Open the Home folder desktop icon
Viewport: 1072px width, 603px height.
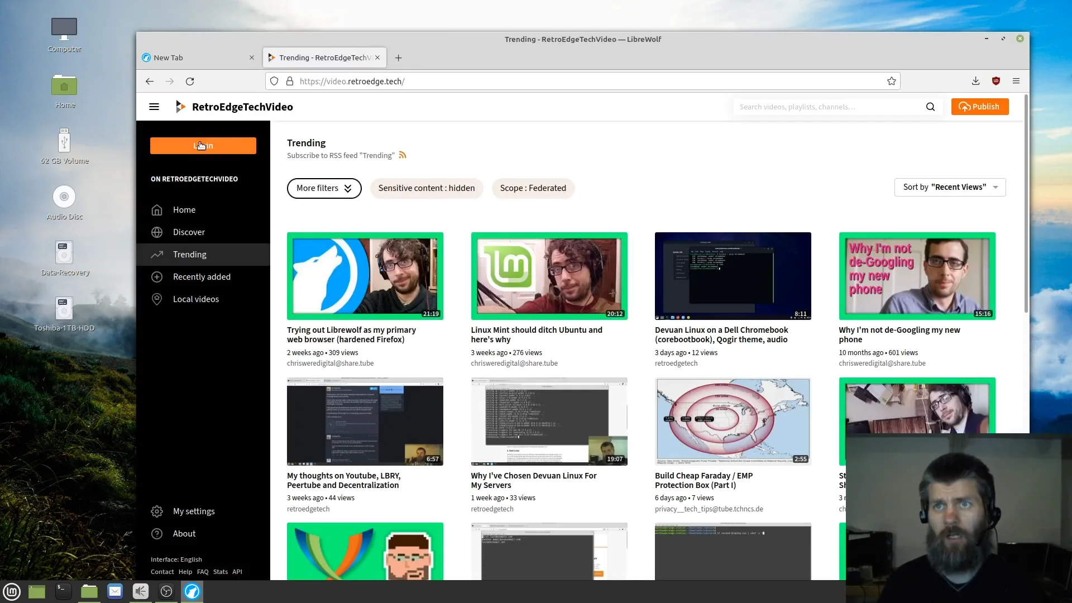[65, 91]
